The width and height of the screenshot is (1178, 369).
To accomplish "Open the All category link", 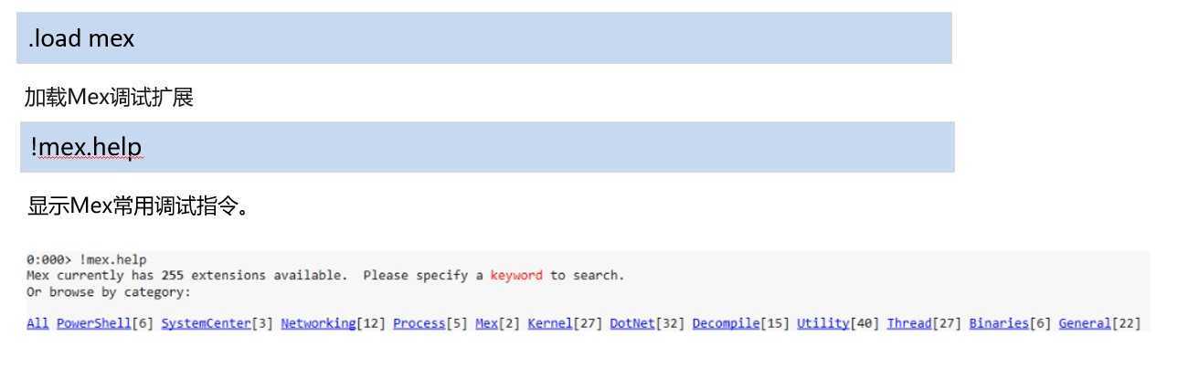I will tap(37, 323).
